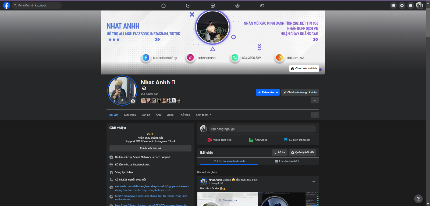Click Chỉnh sửa tiểu sử button
430x206 pixels.
[150, 148]
